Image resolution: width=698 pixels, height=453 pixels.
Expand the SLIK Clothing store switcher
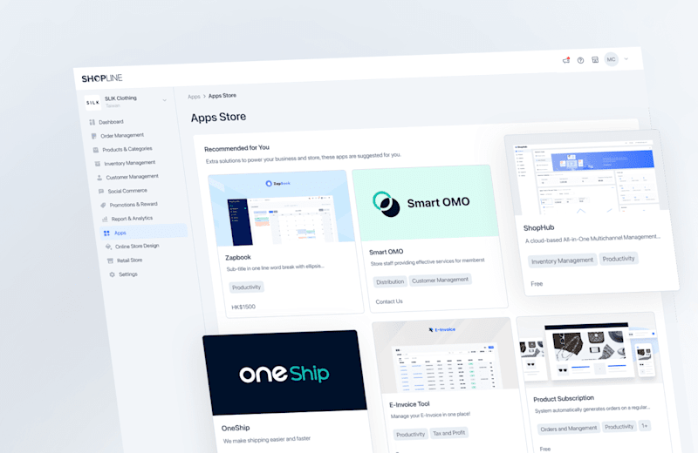(164, 100)
